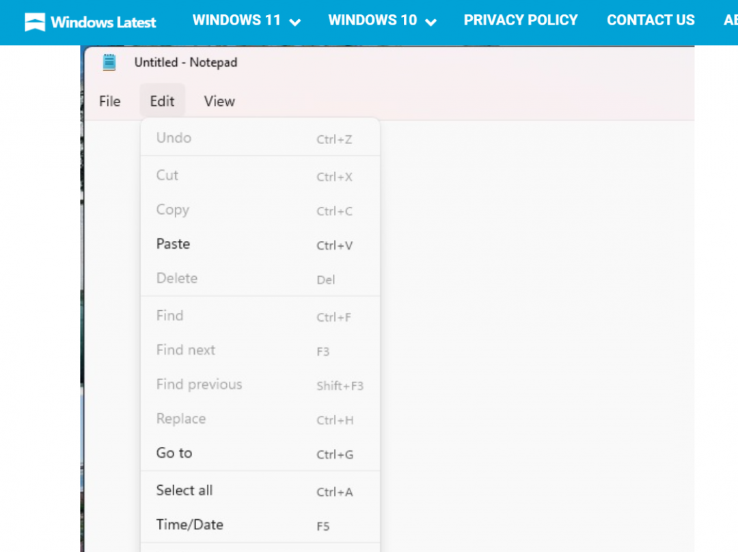Click the Windows Latest site logo
Image resolution: width=738 pixels, height=552 pixels.
point(90,22)
